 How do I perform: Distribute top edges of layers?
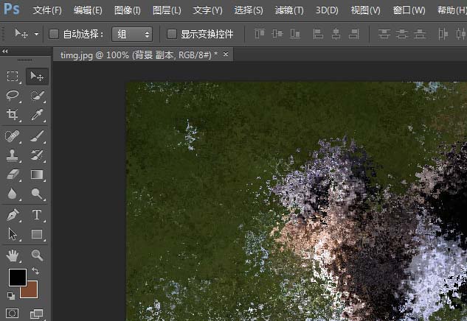click(x=384, y=34)
